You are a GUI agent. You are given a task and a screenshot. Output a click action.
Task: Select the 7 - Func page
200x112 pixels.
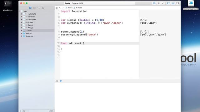click(x=28, y=30)
